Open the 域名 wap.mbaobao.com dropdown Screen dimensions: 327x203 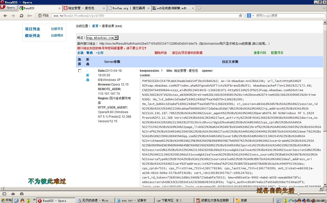(102, 38)
